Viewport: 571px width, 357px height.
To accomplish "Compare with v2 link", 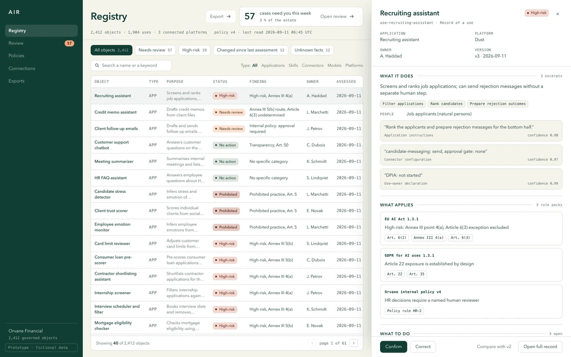I will point(494,347).
